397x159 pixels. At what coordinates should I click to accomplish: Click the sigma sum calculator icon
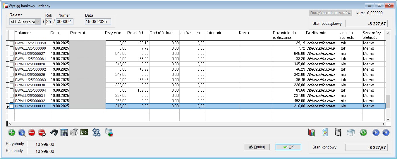tap(84, 133)
